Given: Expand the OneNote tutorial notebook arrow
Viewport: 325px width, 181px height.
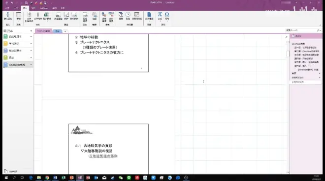Looking at the screenshot, I should point(31,65).
